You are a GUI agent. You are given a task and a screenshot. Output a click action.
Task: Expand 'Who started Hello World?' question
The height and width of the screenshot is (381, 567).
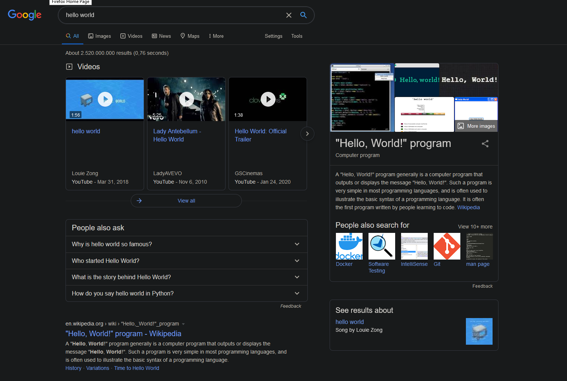click(x=187, y=261)
